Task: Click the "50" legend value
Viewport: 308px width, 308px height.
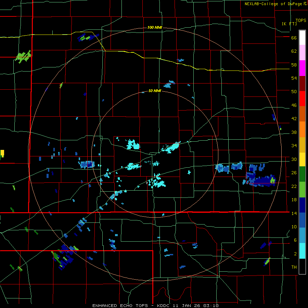Action: pos(294,92)
